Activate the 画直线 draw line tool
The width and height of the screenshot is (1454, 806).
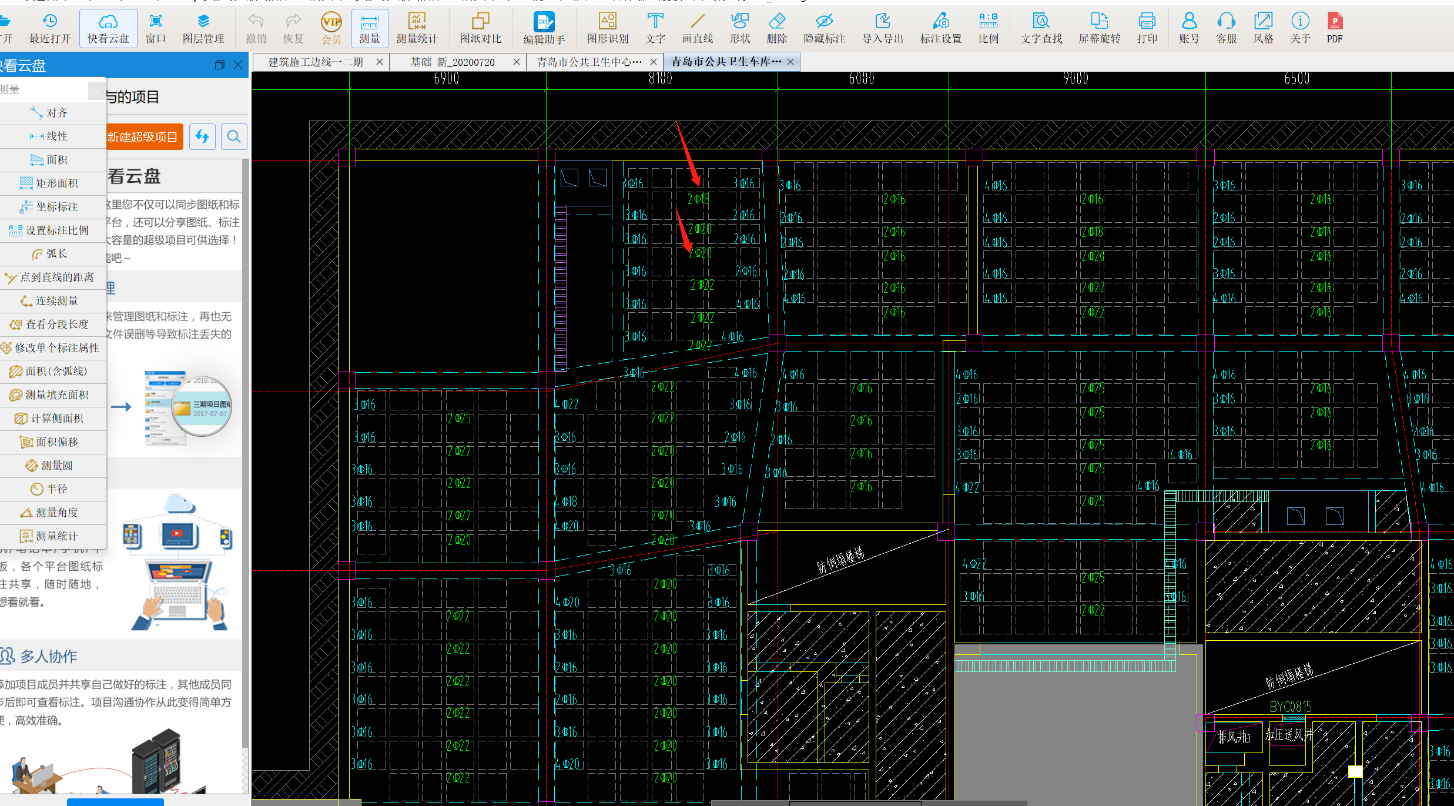pos(697,28)
